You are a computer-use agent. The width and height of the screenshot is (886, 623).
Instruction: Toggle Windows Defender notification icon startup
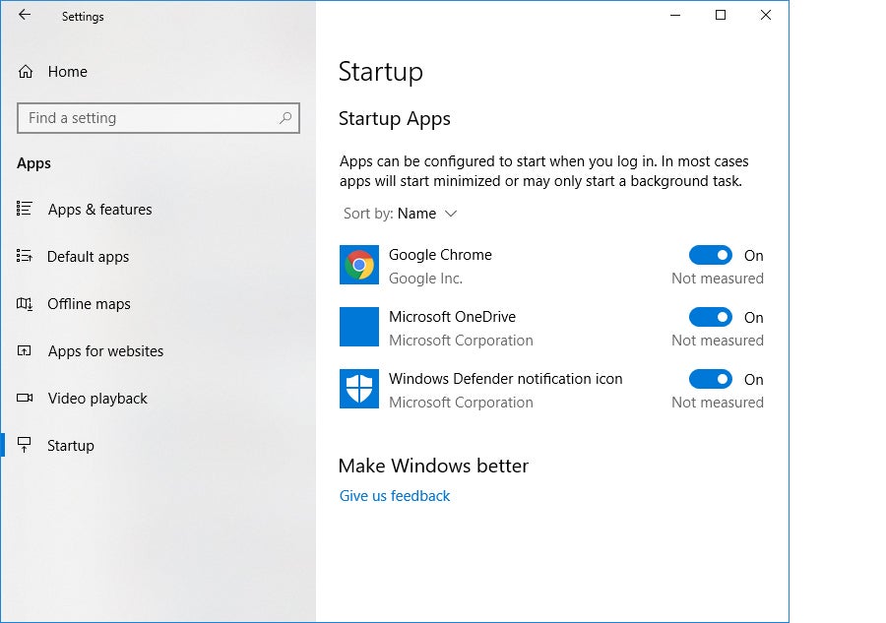tap(710, 379)
